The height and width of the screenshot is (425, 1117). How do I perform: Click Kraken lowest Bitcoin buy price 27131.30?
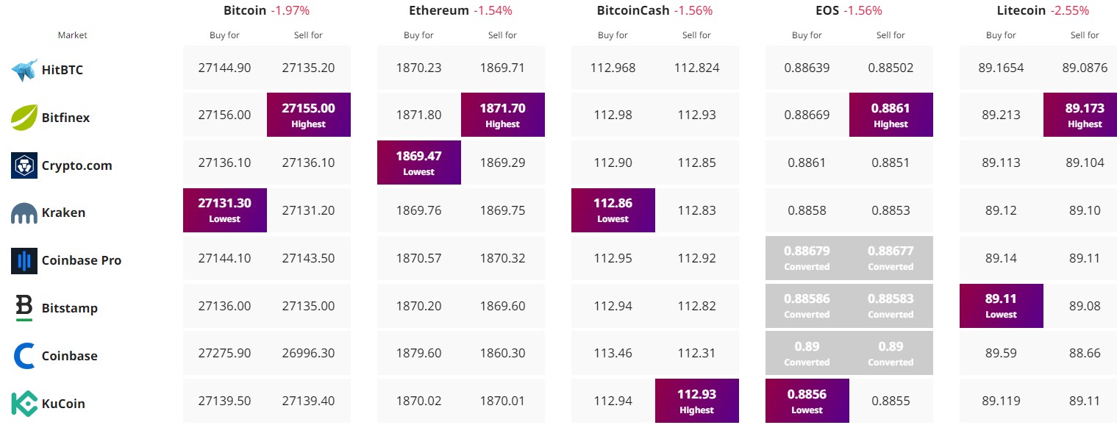pos(225,210)
